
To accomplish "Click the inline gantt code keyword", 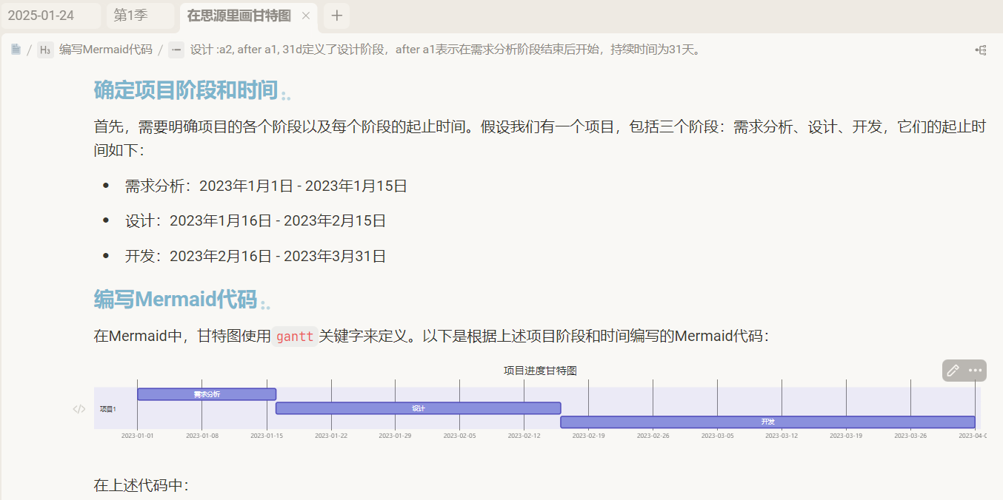I will click(x=295, y=337).
